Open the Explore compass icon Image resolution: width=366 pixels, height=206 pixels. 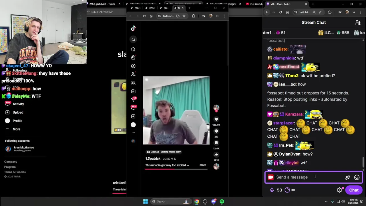point(133,66)
